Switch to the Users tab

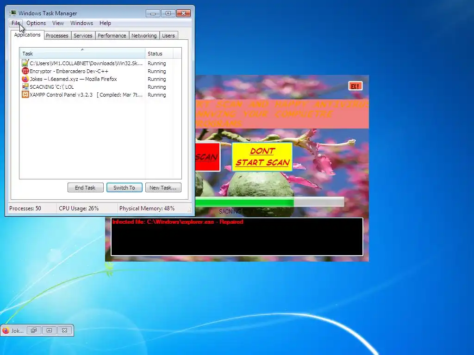(x=168, y=36)
